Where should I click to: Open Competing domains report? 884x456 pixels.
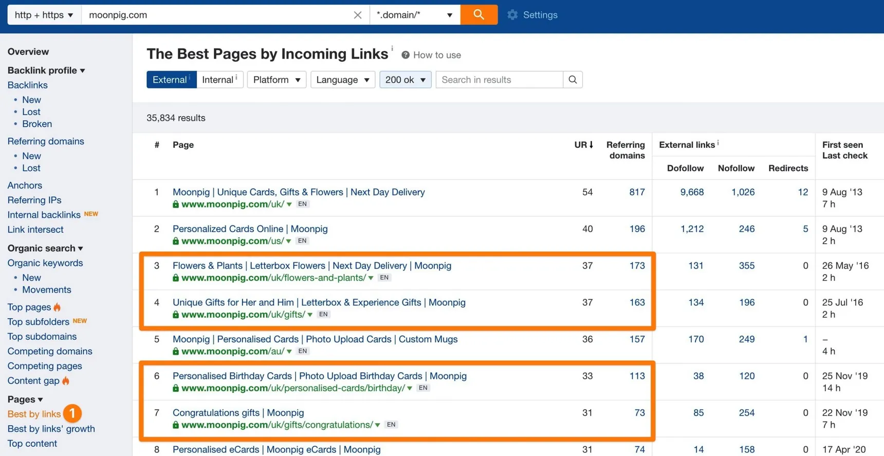[50, 351]
